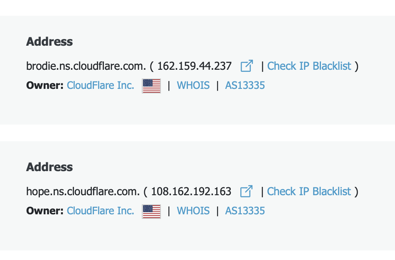The height and width of the screenshot is (260, 395).
Task: Click the hope.ns.cloudflare.com hostname text
Action: (x=83, y=191)
